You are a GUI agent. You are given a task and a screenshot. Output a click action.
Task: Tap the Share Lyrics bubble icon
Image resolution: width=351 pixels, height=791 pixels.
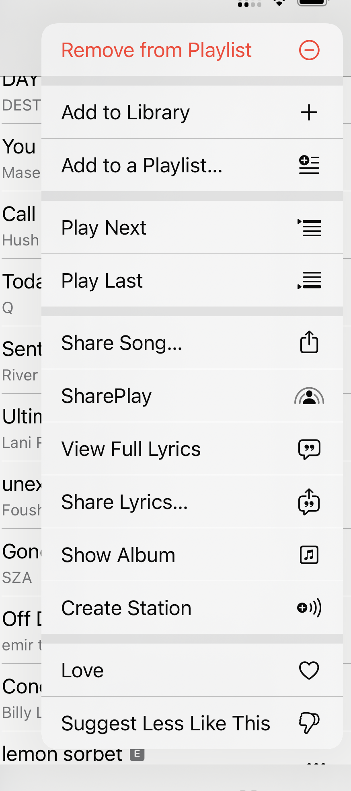[x=309, y=502]
